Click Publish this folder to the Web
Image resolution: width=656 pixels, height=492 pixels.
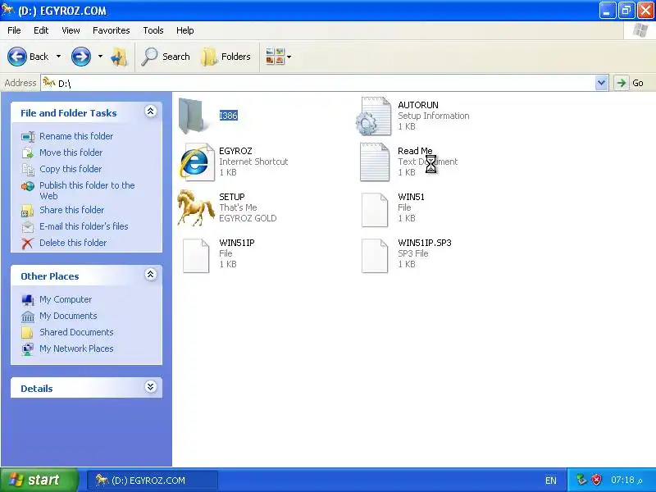(87, 190)
